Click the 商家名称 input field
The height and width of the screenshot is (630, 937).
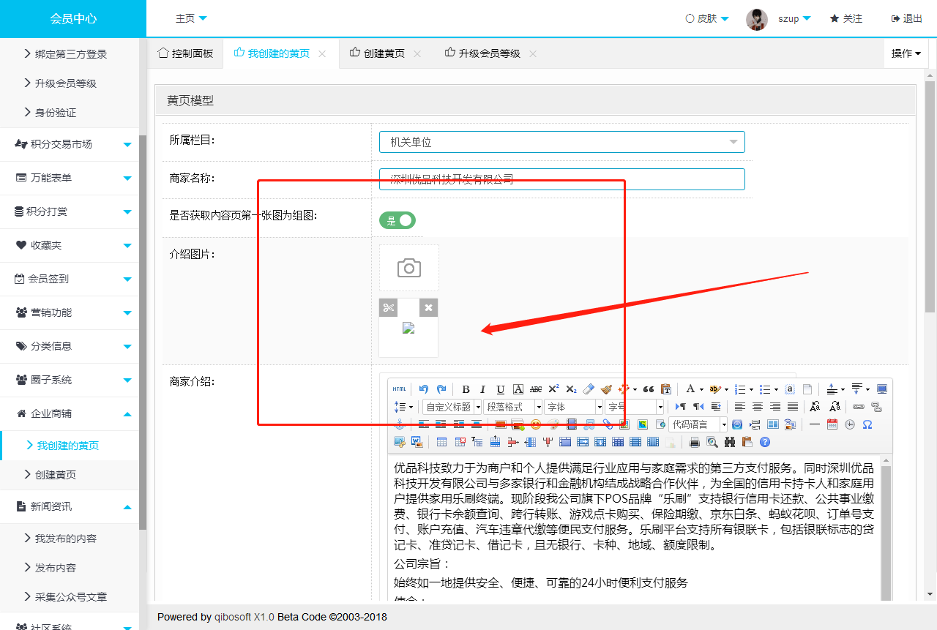tap(561, 179)
